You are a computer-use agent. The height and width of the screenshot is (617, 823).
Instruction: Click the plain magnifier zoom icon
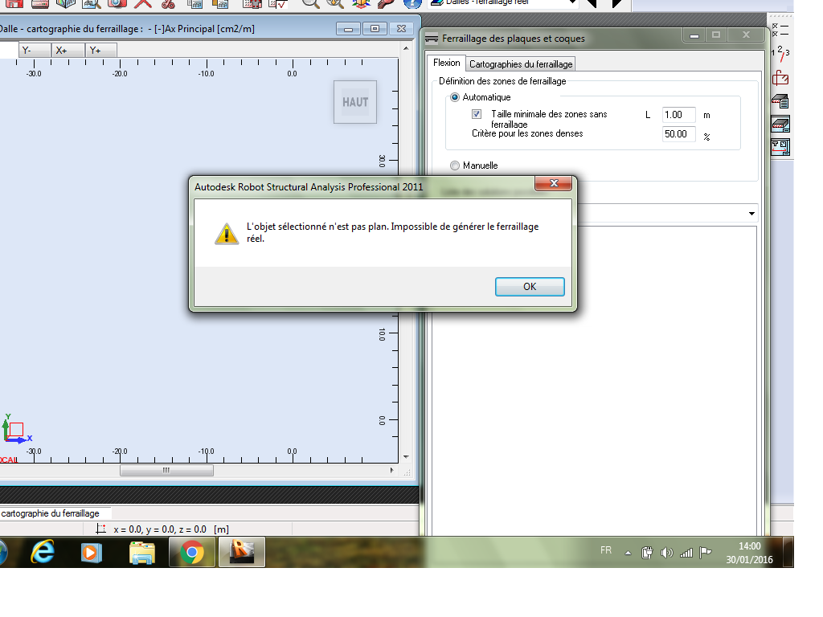point(310,3)
